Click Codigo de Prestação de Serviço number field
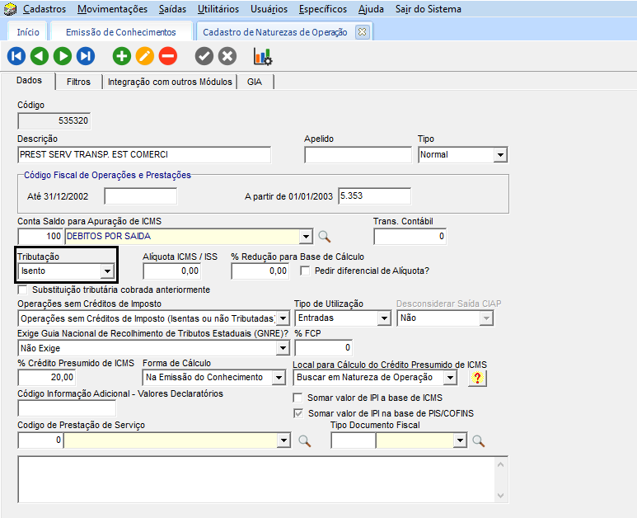The image size is (637, 518). [x=40, y=440]
